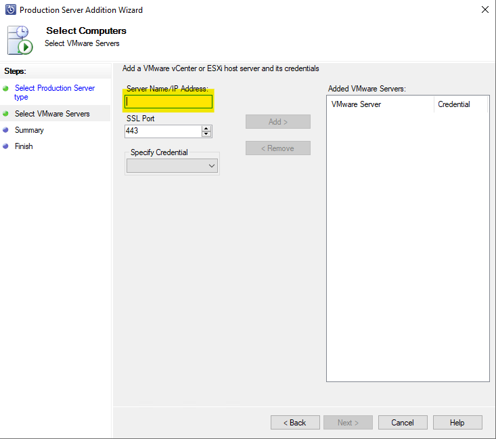
Task: Open Help for this wizard
Action: (x=457, y=423)
